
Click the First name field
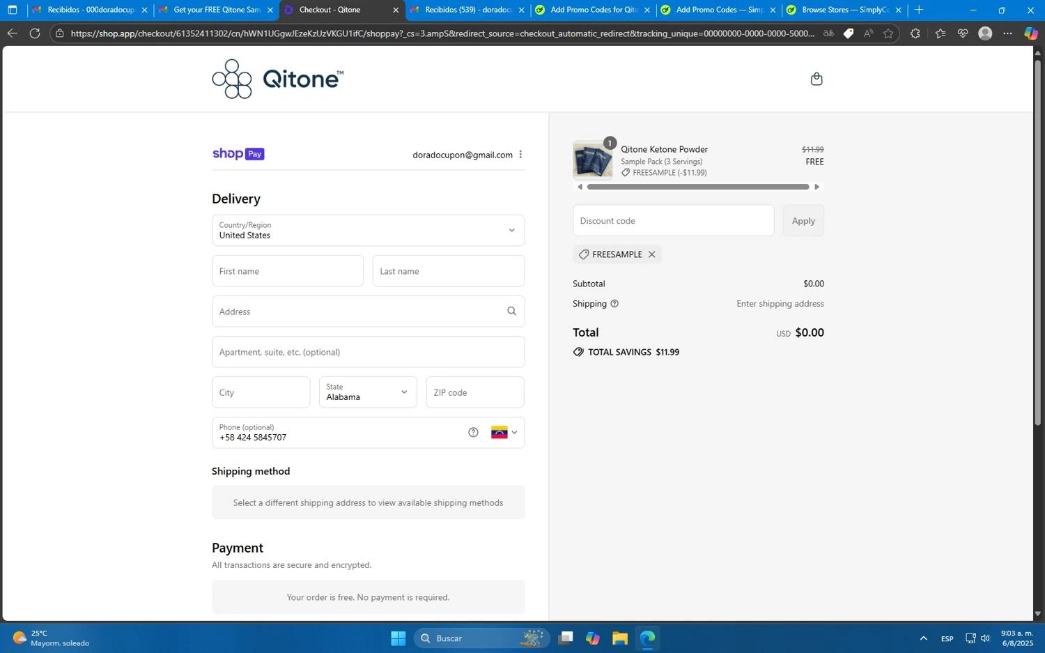(288, 270)
